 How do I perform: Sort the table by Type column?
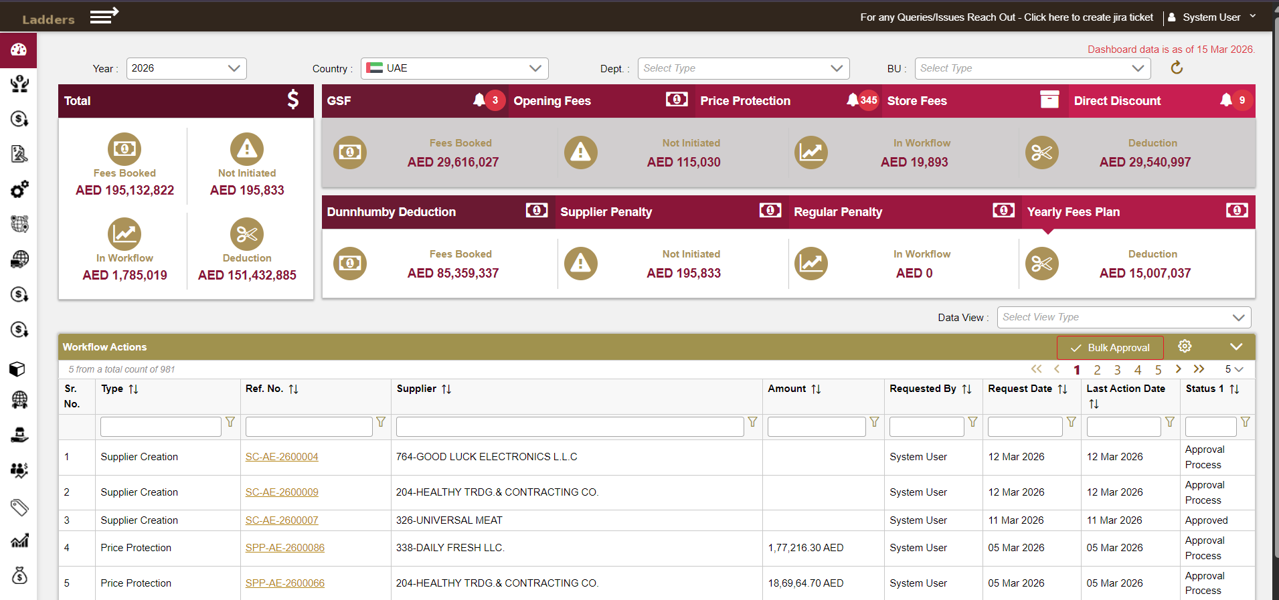pos(133,389)
